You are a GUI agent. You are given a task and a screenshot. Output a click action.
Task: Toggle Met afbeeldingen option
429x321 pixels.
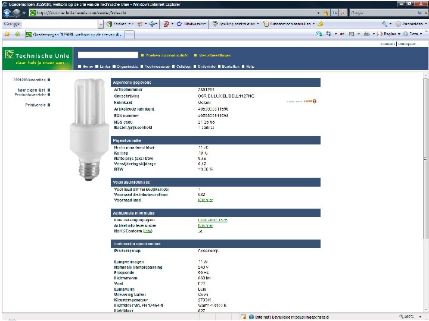pos(213,55)
